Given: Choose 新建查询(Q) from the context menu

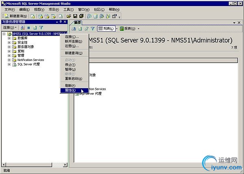Looking at the screenshot, I should (x=74, y=53).
